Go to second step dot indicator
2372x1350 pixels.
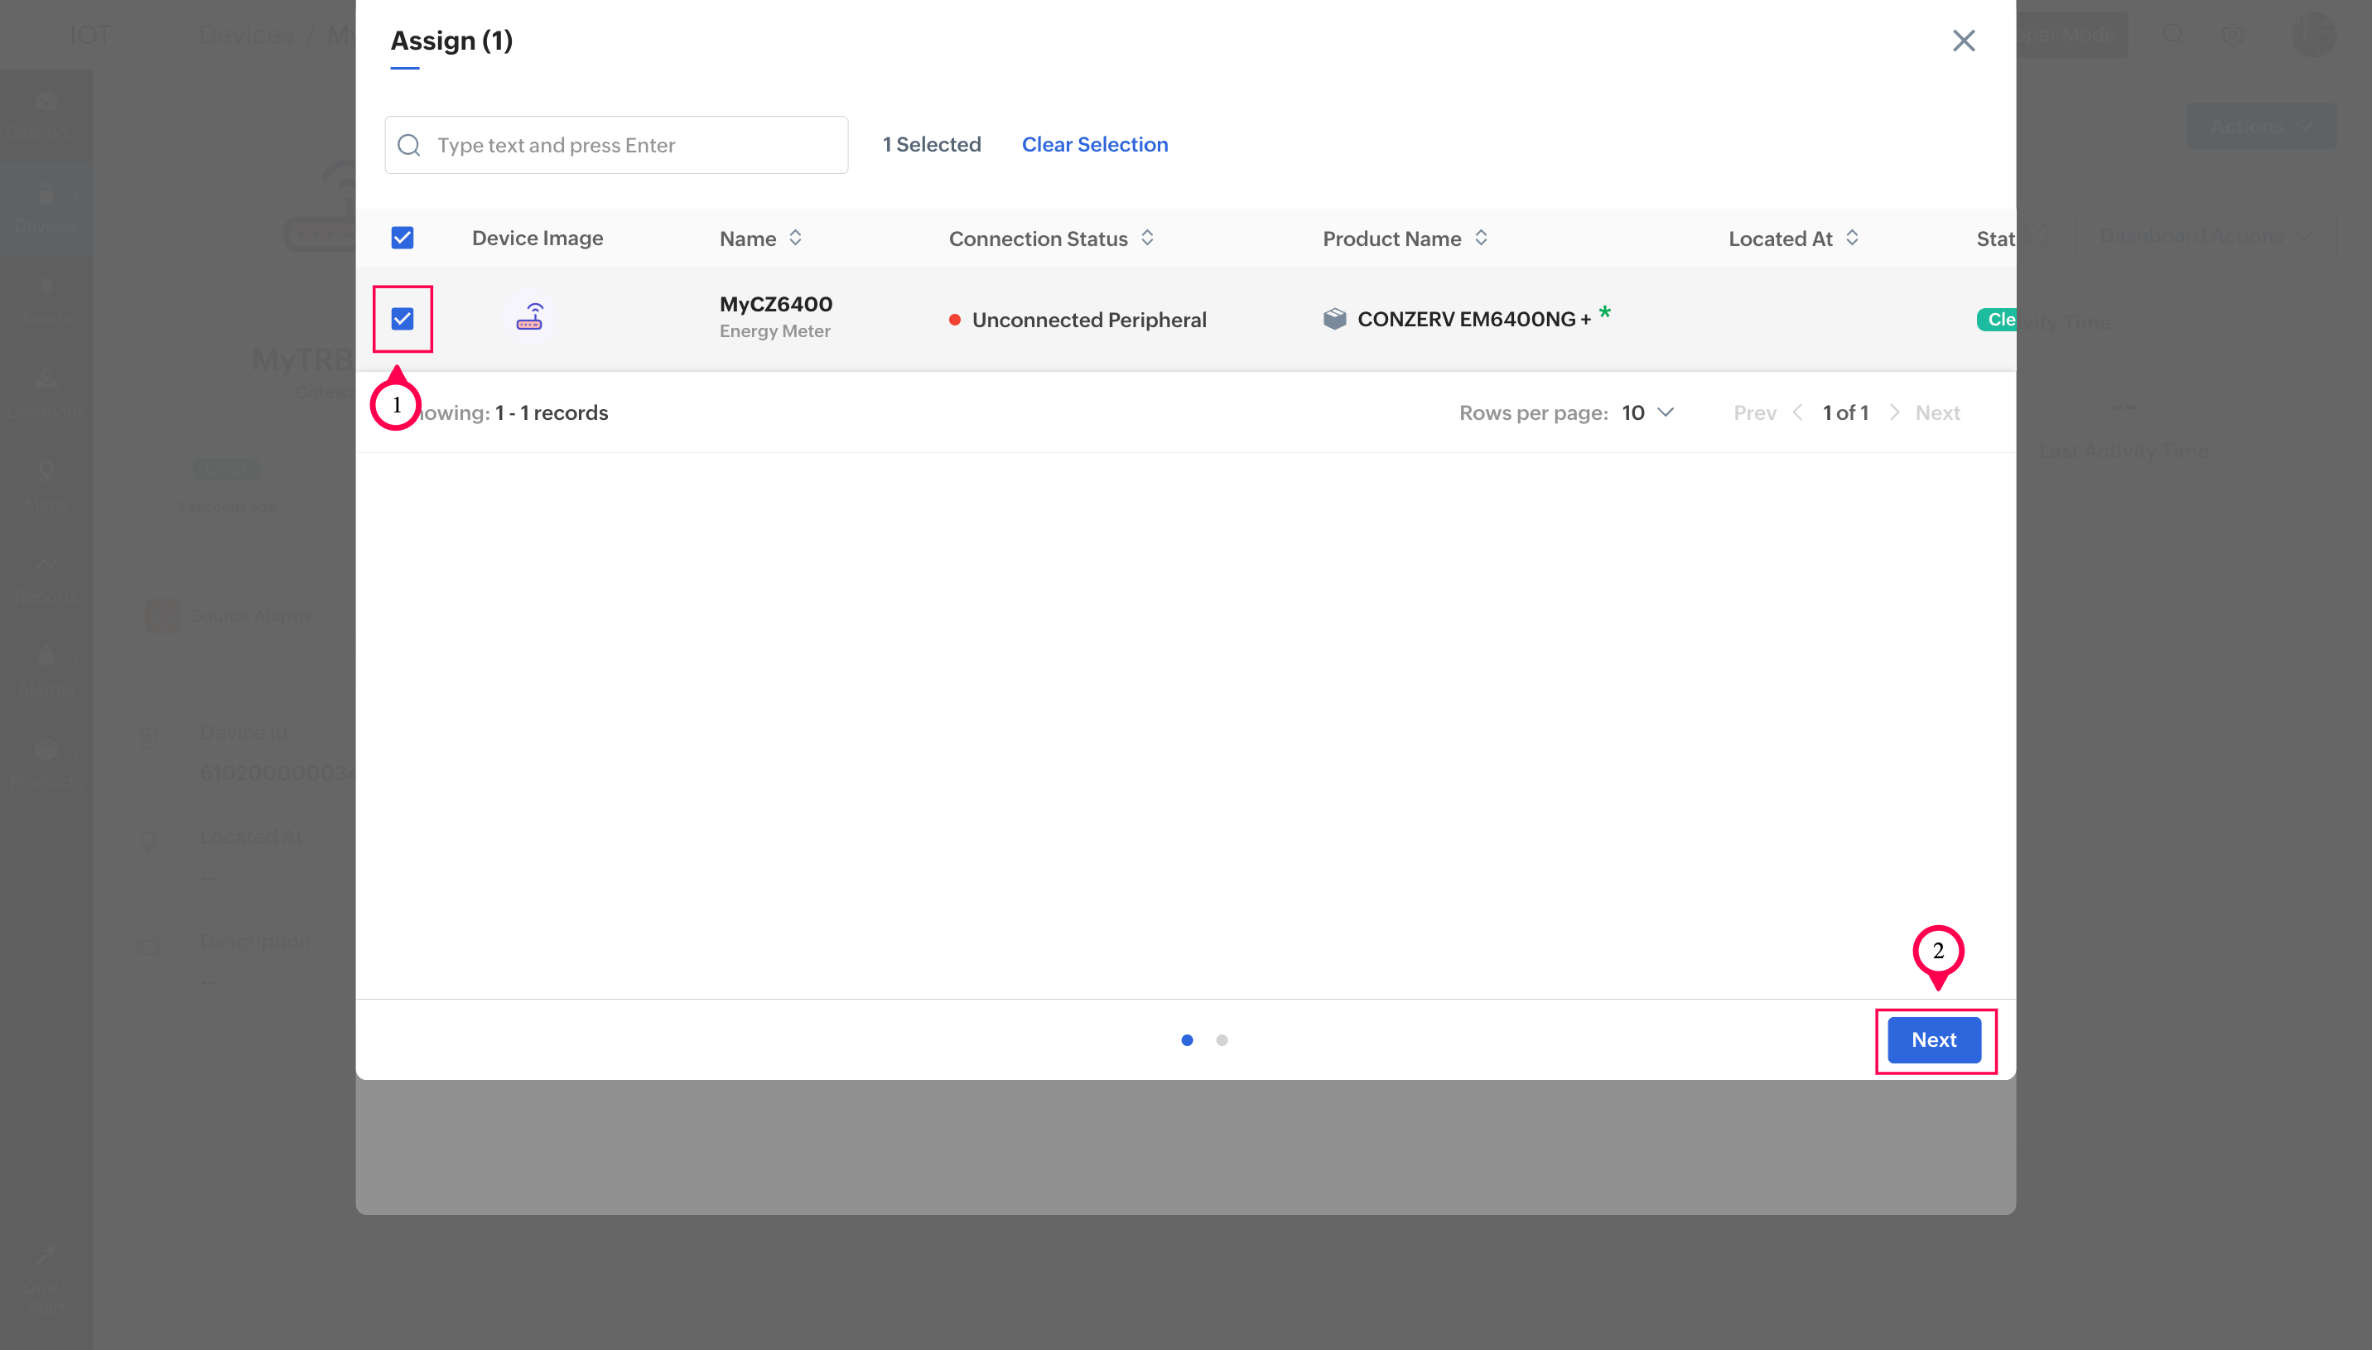click(x=1222, y=1040)
